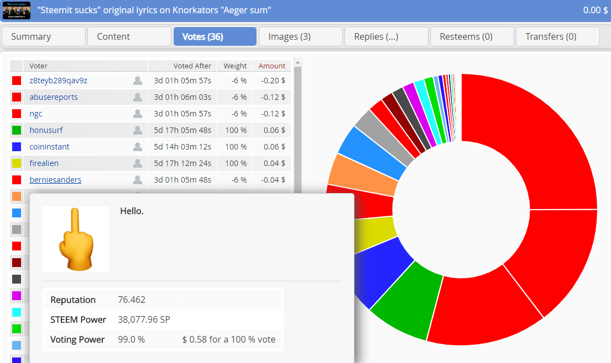Sort table by Voter column header
The image size is (611, 363).
[86, 66]
